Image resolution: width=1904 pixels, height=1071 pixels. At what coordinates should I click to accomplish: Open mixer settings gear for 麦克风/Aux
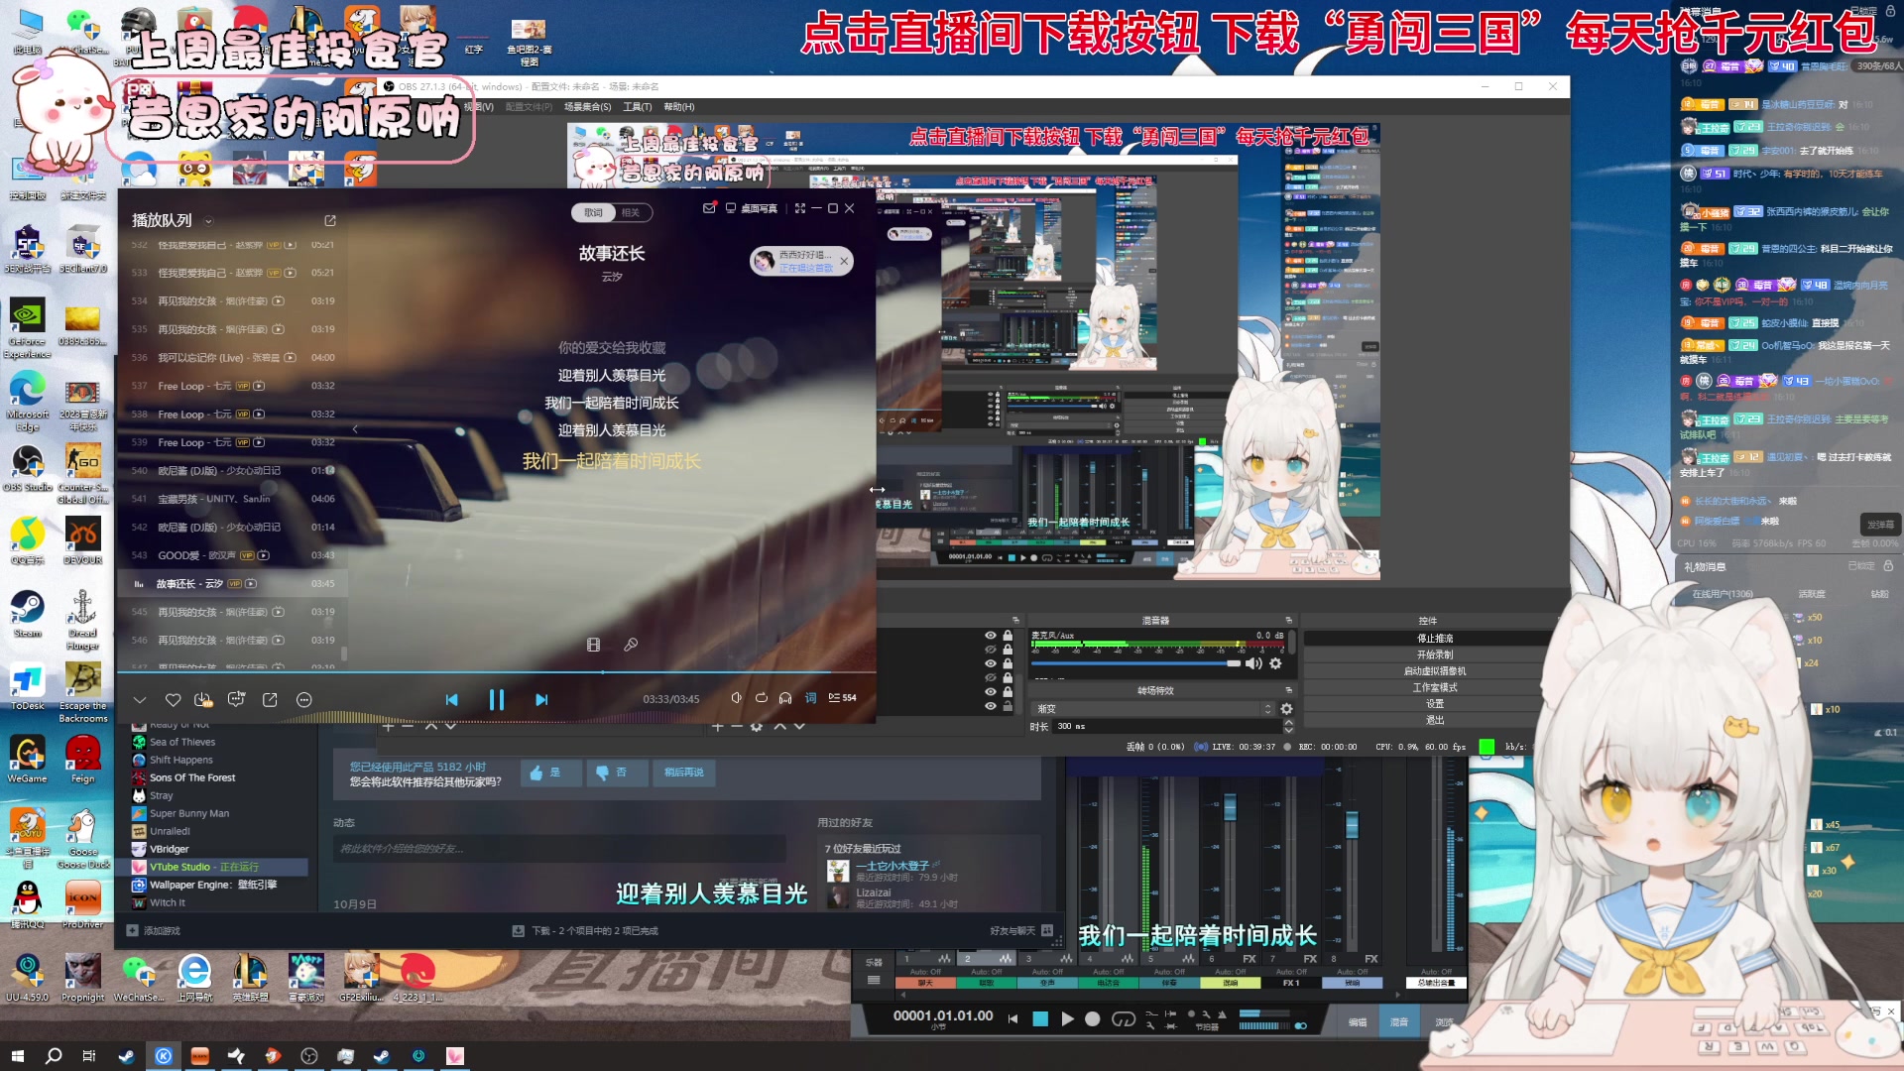tap(1276, 663)
